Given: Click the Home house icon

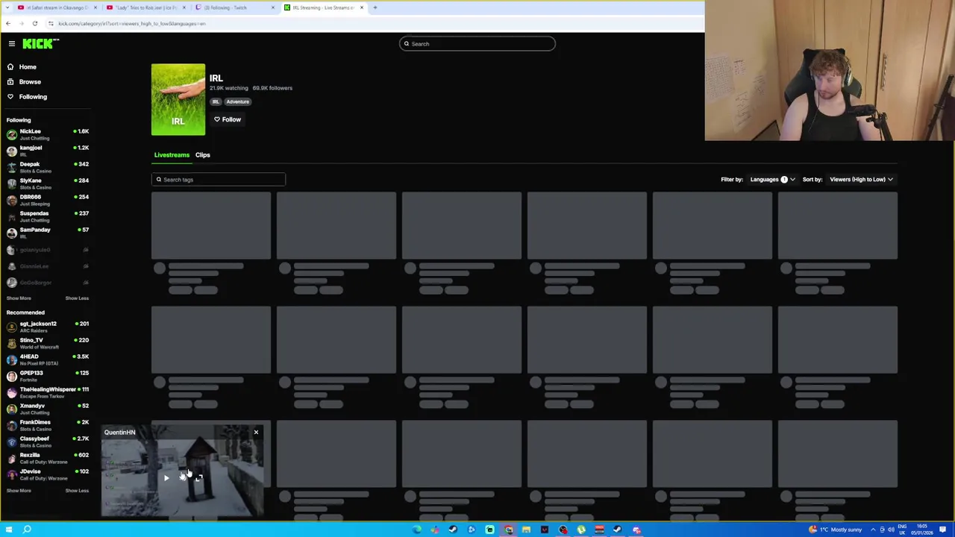Looking at the screenshot, I should click(x=10, y=67).
